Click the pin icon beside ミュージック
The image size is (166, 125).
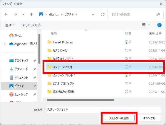pyautogui.click(x=35, y=94)
